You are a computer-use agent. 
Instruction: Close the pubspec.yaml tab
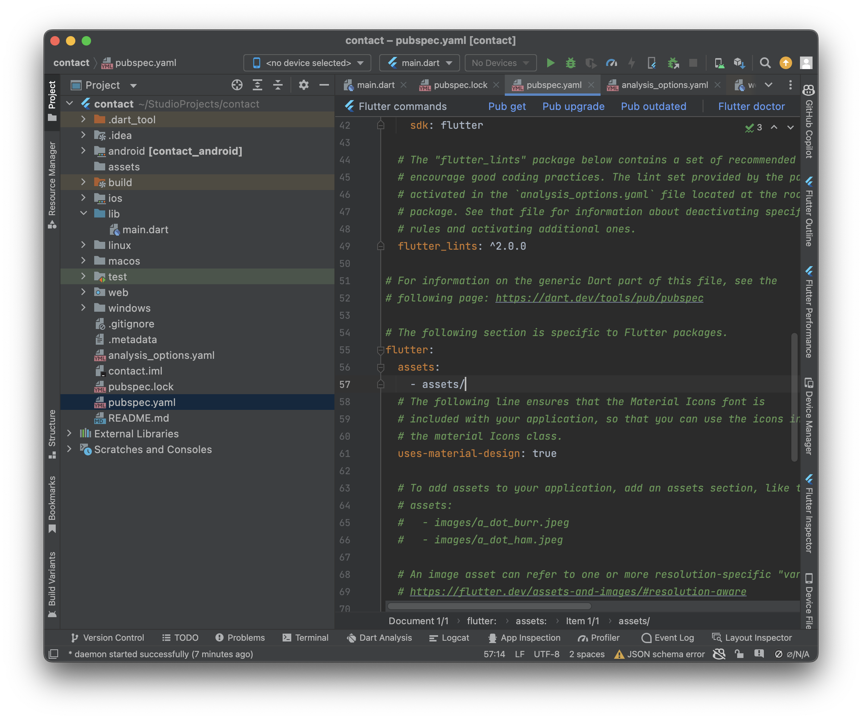[x=591, y=85]
